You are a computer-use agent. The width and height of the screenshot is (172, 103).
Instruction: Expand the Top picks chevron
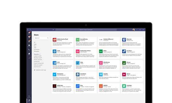[40, 54]
